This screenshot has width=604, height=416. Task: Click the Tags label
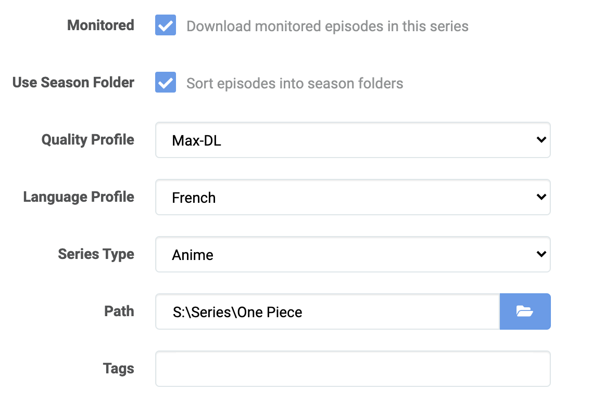119,369
